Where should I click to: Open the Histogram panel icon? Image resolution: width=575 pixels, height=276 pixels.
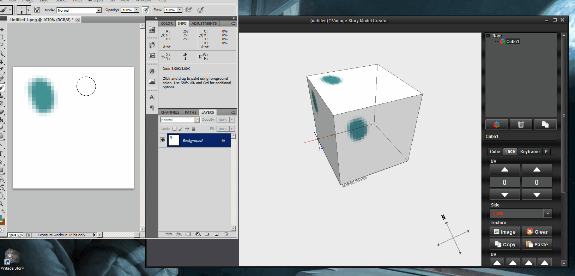[152, 82]
